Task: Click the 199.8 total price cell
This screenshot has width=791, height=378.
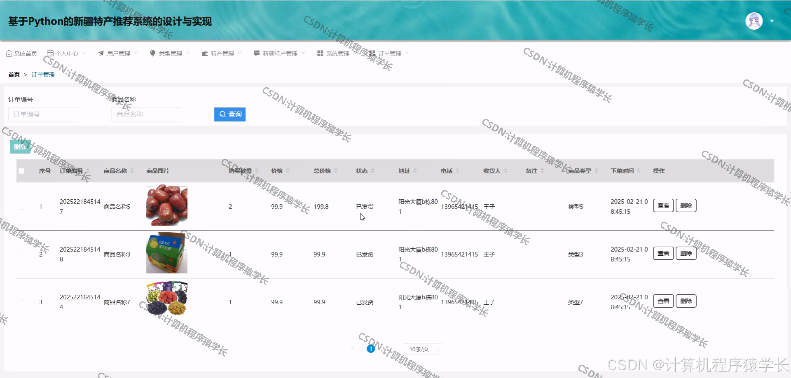Action: 321,207
